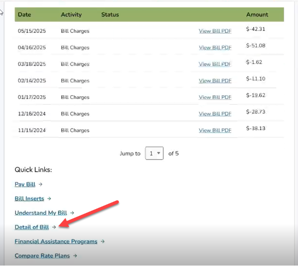The image size is (298, 266).
Task: Open Compare Rate Plans link
Action: [x=42, y=256]
